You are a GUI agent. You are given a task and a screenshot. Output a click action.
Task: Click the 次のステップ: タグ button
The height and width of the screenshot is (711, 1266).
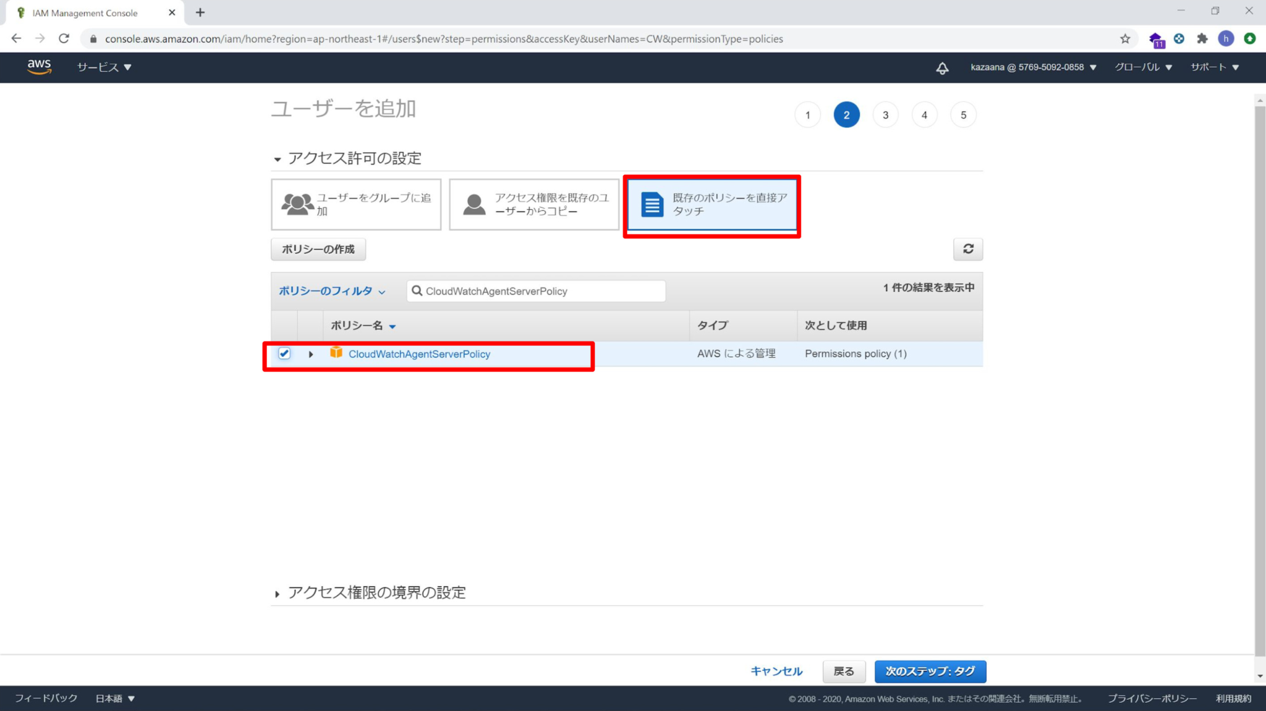930,671
